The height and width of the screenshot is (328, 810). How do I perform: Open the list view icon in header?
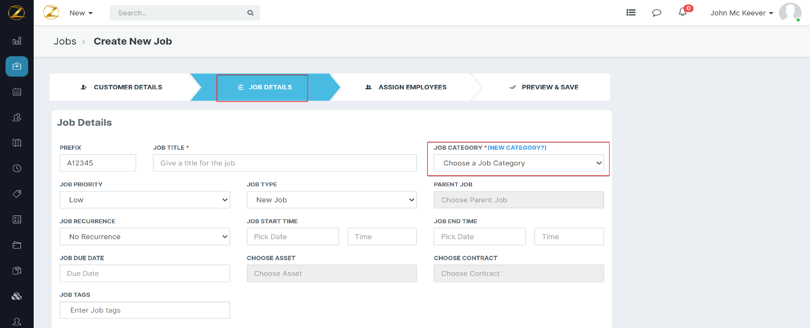pyautogui.click(x=631, y=13)
